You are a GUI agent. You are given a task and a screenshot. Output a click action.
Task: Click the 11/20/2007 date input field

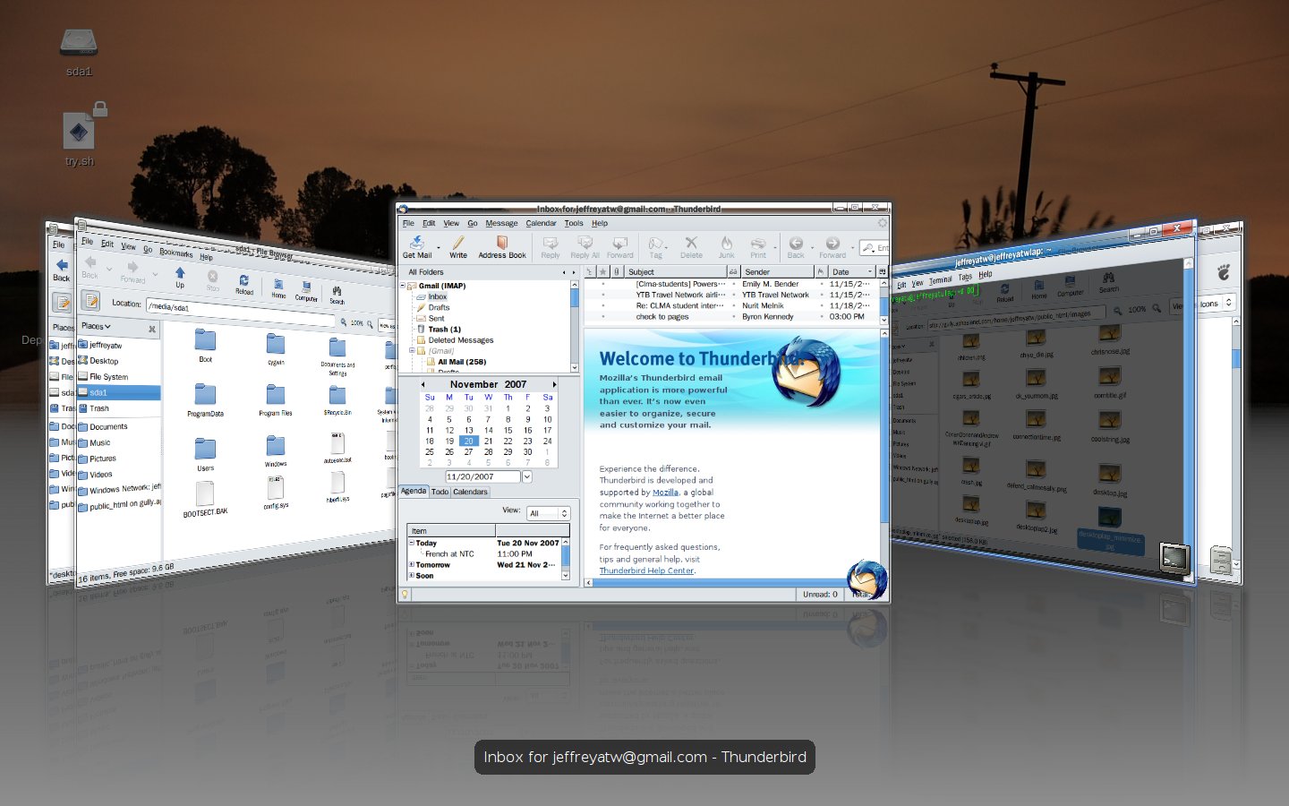[x=482, y=476]
